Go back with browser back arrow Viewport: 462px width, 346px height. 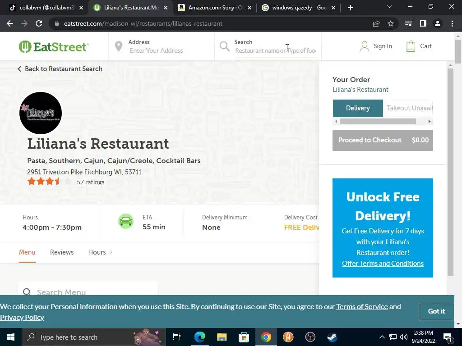(x=10, y=23)
